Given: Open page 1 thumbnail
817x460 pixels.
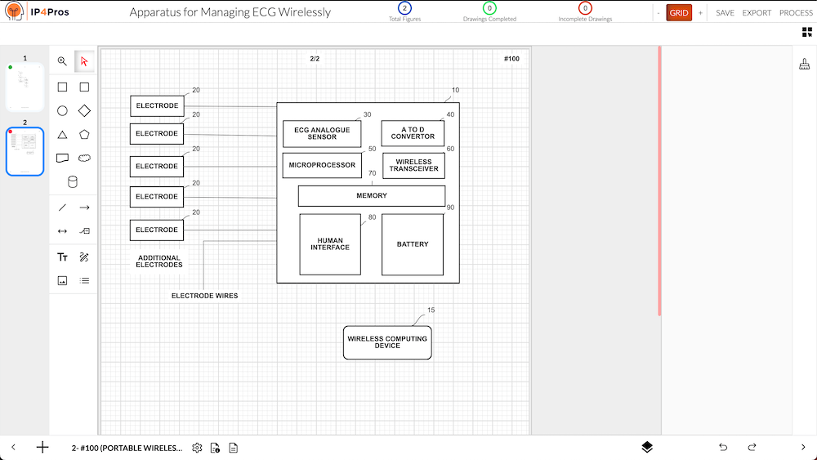Looking at the screenshot, I should click(x=25, y=87).
